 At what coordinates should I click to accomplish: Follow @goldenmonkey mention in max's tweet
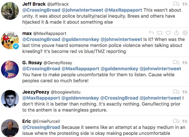(80, 40)
